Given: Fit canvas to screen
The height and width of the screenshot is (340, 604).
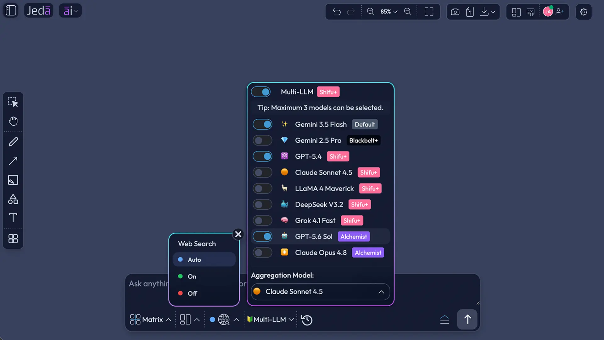Looking at the screenshot, I should point(429,12).
